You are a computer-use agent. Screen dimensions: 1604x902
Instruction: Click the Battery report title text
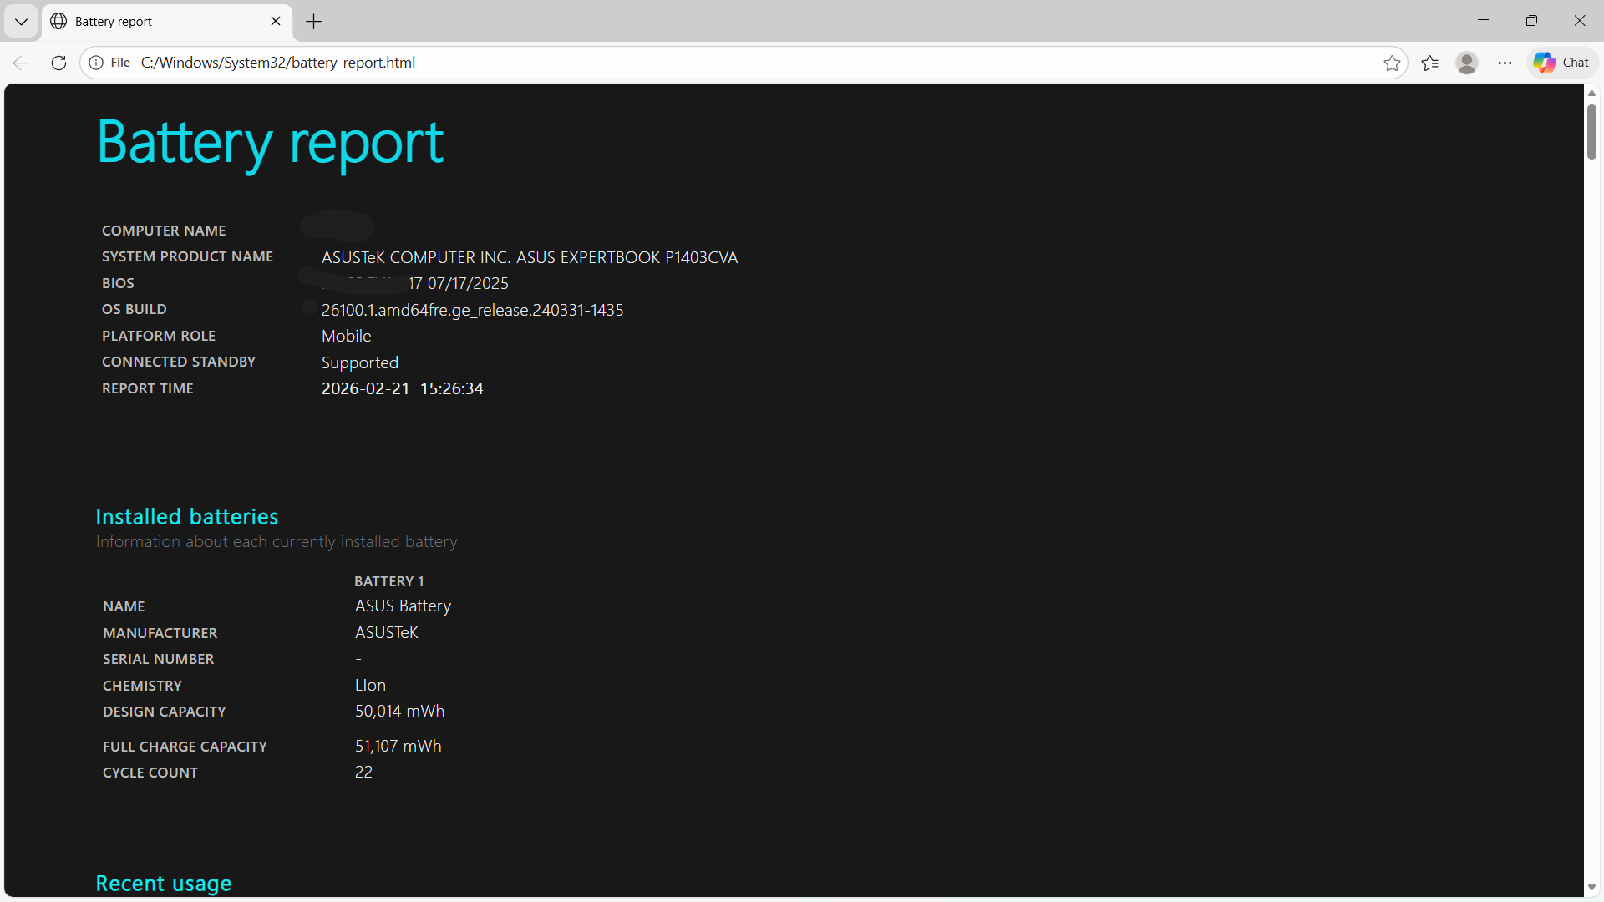click(270, 143)
